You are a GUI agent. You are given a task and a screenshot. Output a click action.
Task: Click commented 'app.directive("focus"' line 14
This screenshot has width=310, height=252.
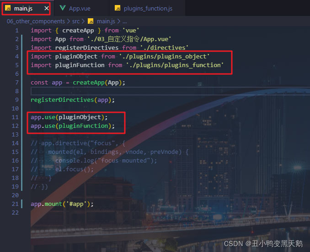[78, 143]
